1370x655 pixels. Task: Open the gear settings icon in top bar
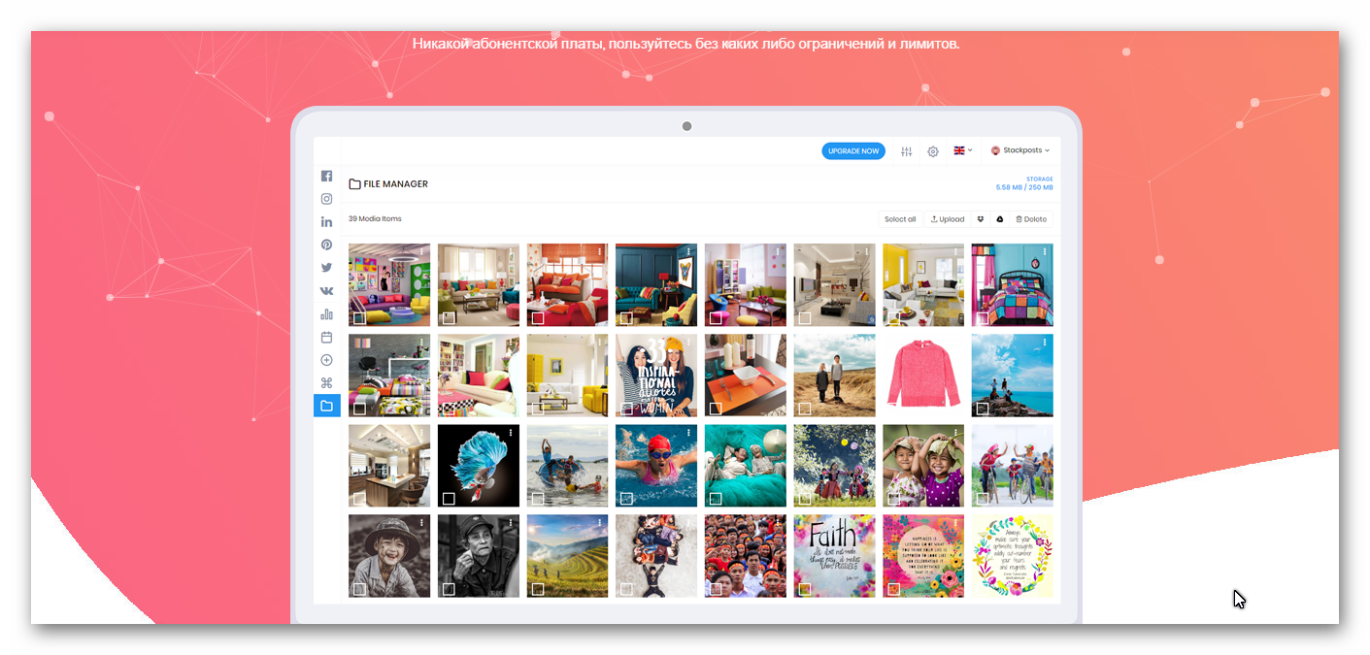(933, 151)
